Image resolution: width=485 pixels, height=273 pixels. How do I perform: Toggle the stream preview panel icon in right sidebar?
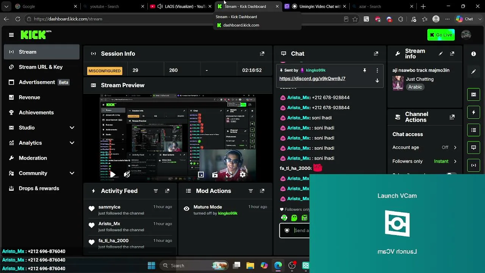click(474, 94)
